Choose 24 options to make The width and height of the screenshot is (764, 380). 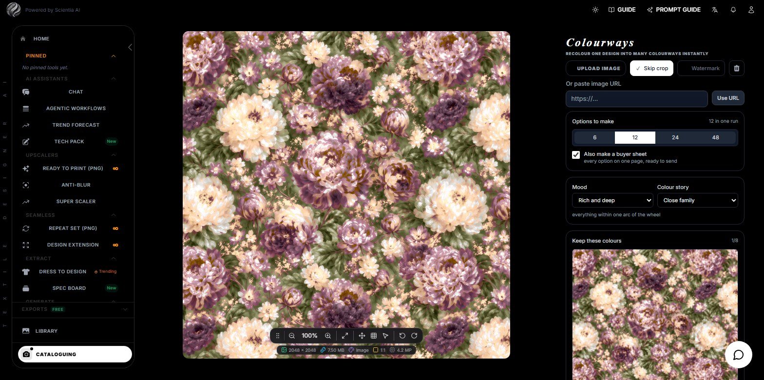pyautogui.click(x=675, y=137)
